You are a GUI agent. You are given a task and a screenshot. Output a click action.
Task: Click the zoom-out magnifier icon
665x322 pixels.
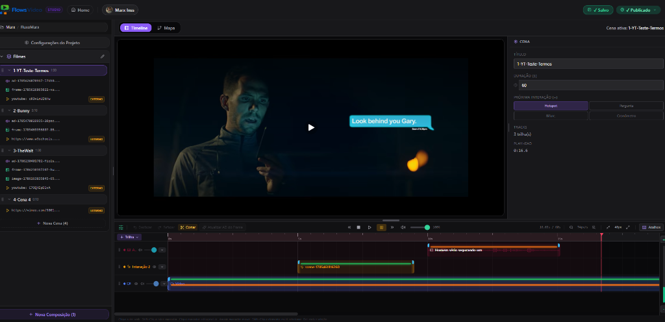click(571, 227)
